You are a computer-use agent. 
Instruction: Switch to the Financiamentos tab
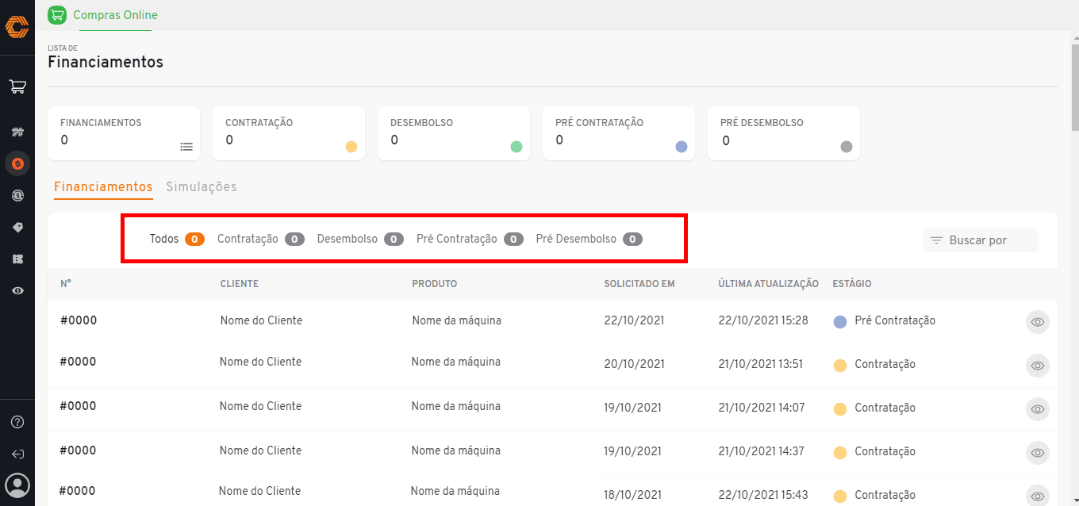click(103, 187)
